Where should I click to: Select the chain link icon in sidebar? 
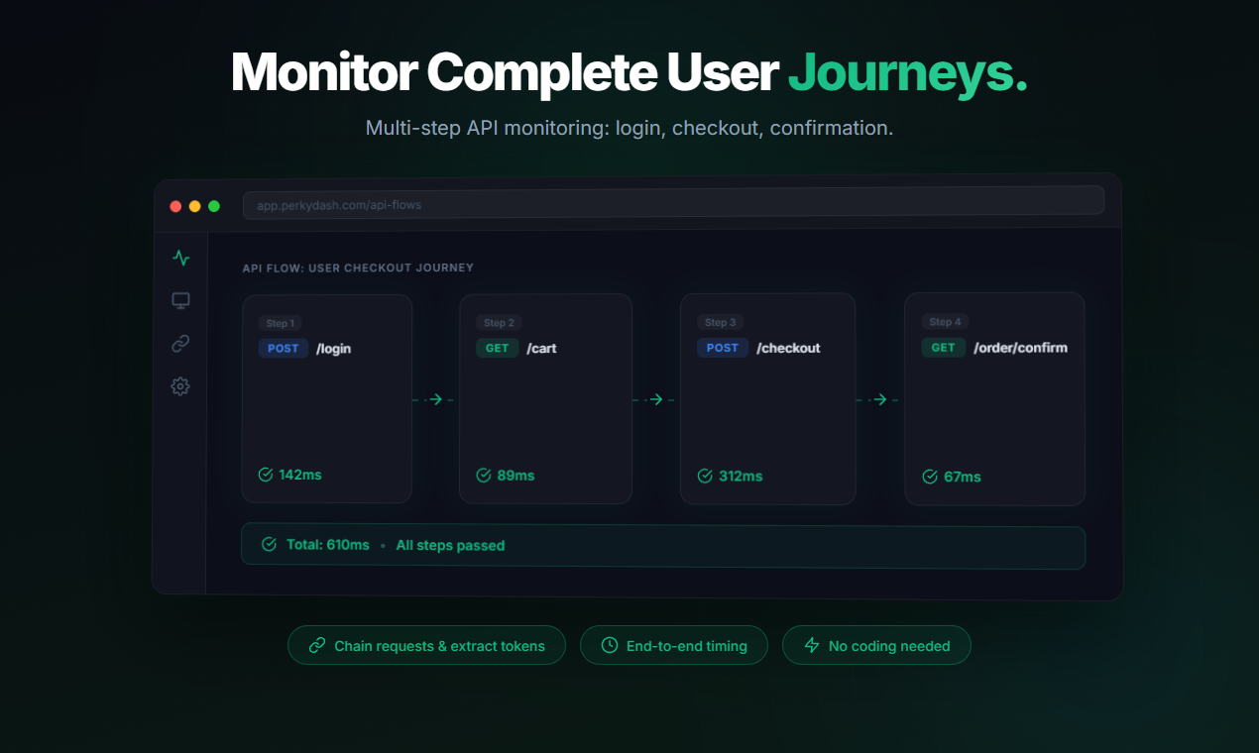pyautogui.click(x=180, y=343)
